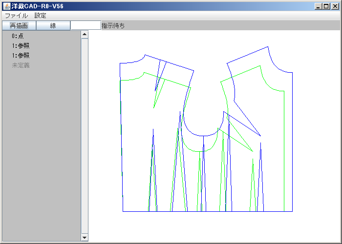Click the list scrollbar up arrow
The image size is (342, 244).
85,35
